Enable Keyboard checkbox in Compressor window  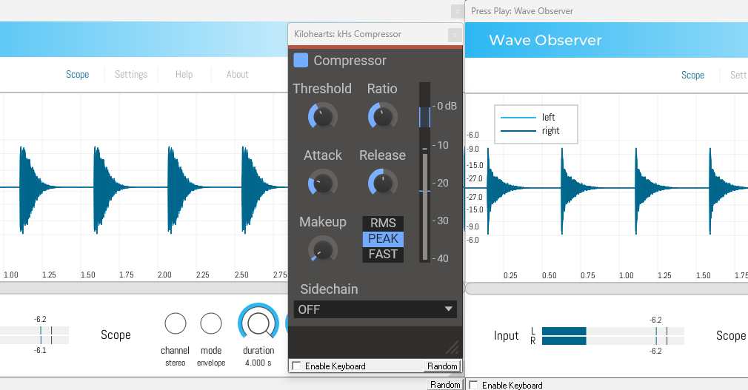[x=297, y=366]
